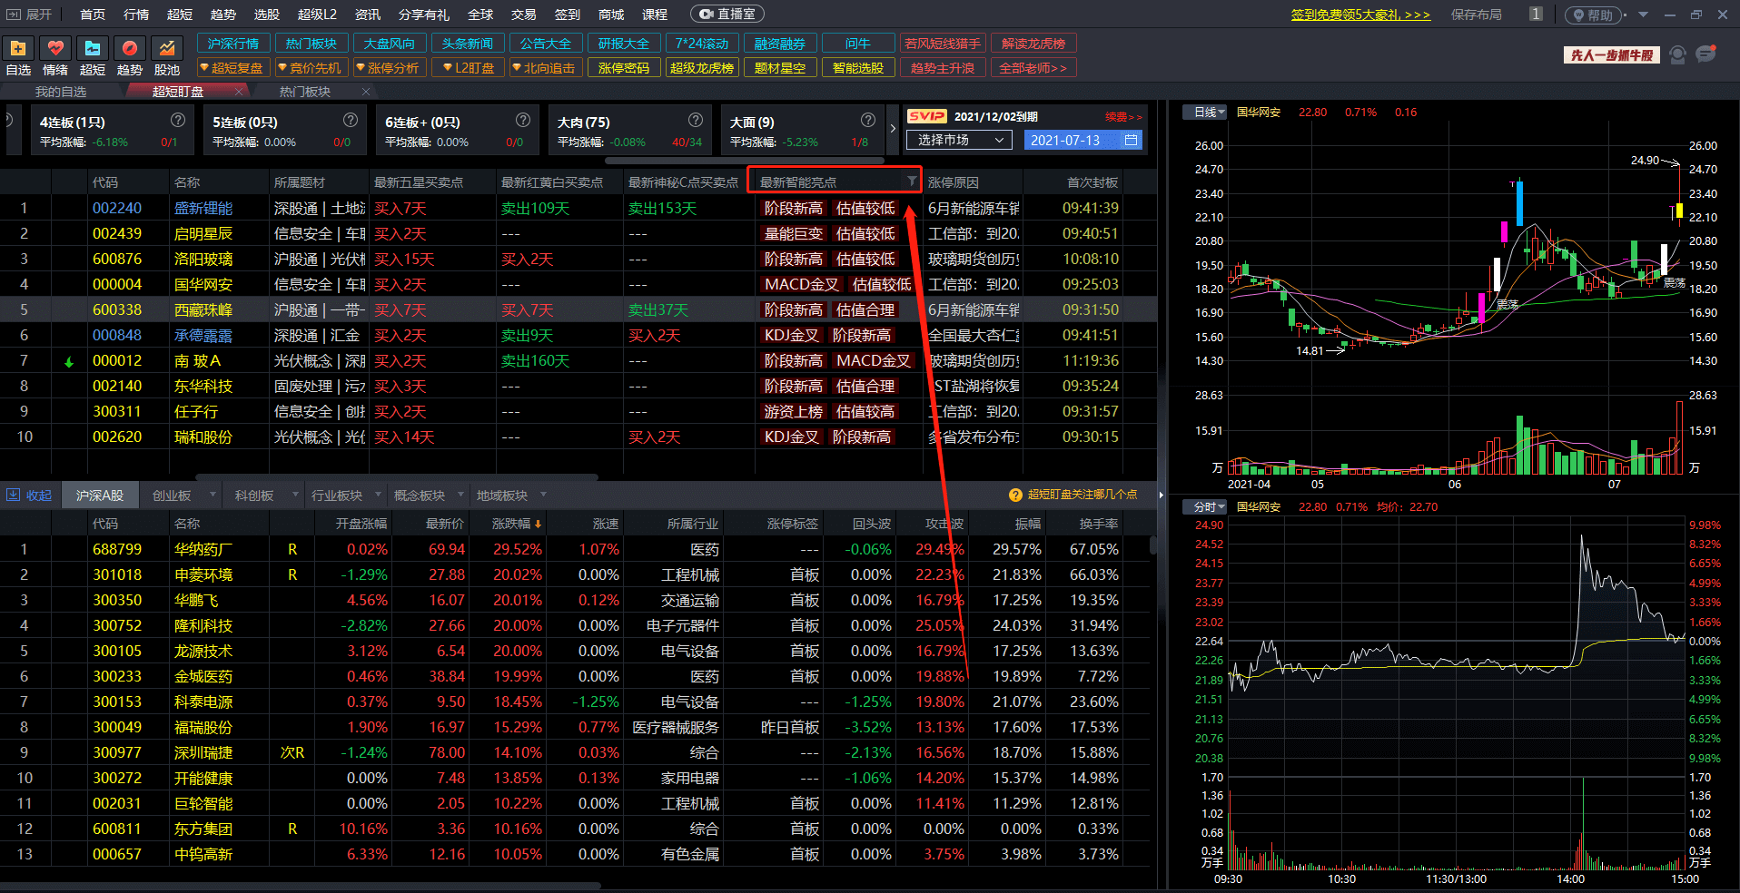This screenshot has width=1740, height=893.
Task: Open the 分时 chart type dropdown
Action: coord(1205,507)
